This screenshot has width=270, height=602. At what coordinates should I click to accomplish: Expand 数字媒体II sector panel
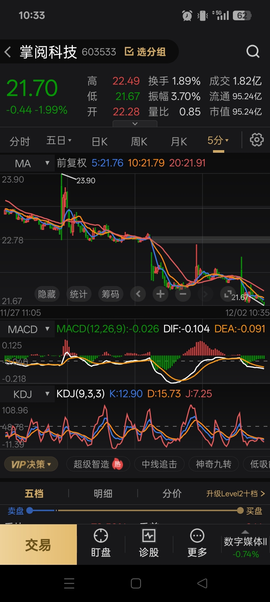click(x=245, y=545)
